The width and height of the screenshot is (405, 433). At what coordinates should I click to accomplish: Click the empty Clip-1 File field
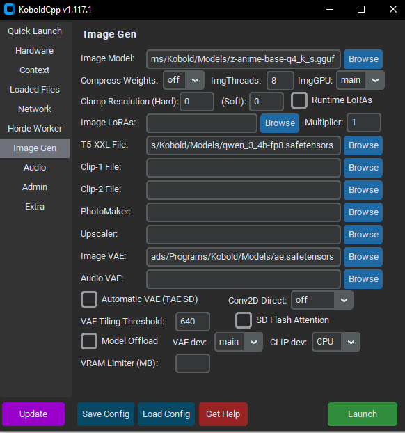244,168
